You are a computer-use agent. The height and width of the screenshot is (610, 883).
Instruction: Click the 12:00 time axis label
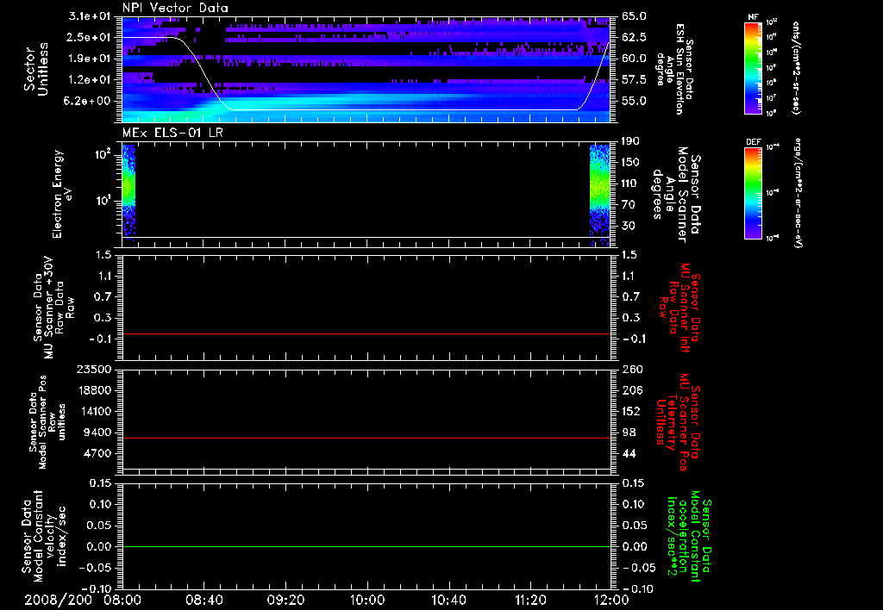611,600
